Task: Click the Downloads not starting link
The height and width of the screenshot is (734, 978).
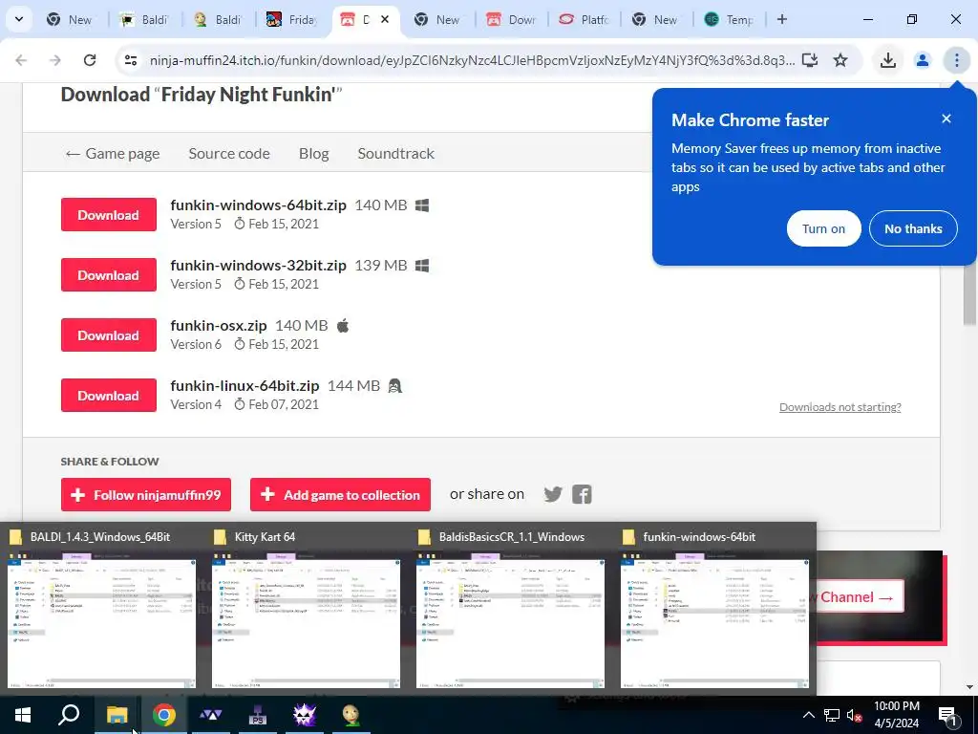Action: click(x=840, y=407)
